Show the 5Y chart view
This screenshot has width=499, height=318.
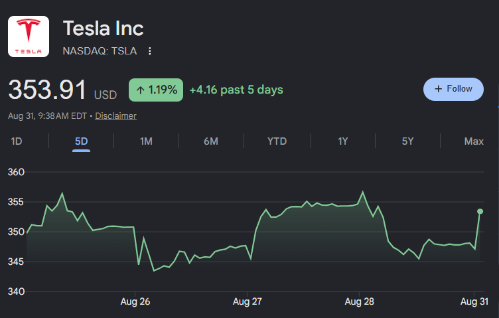(x=407, y=141)
